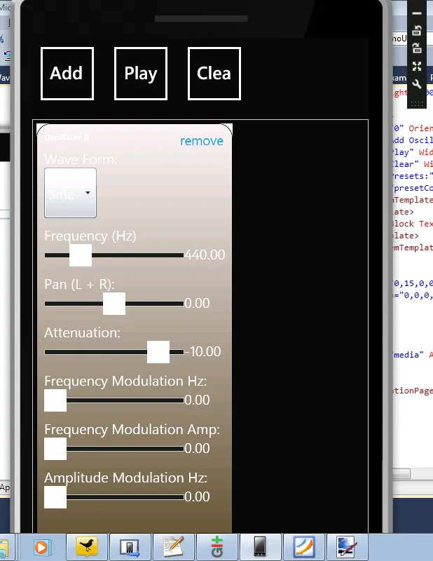
Task: Open the yellow bird app in taskbar
Action: 87,546
